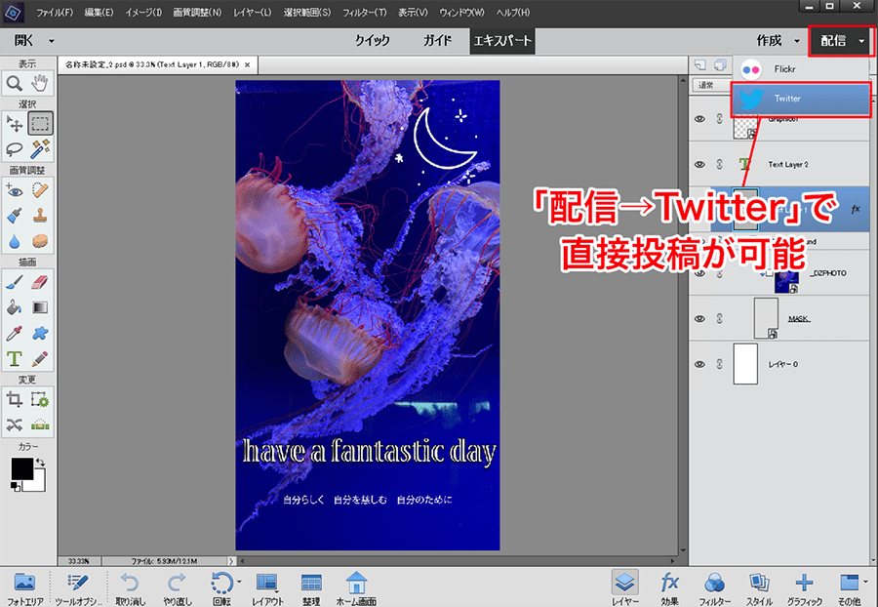Image resolution: width=878 pixels, height=607 pixels.
Task: Select the Crop tool
Action: pos(14,399)
